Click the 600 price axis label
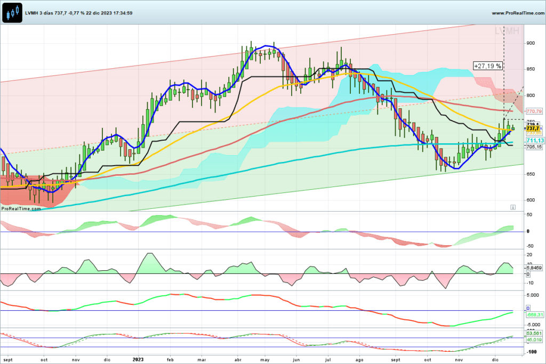The width and height of the screenshot is (546, 364). (531, 200)
